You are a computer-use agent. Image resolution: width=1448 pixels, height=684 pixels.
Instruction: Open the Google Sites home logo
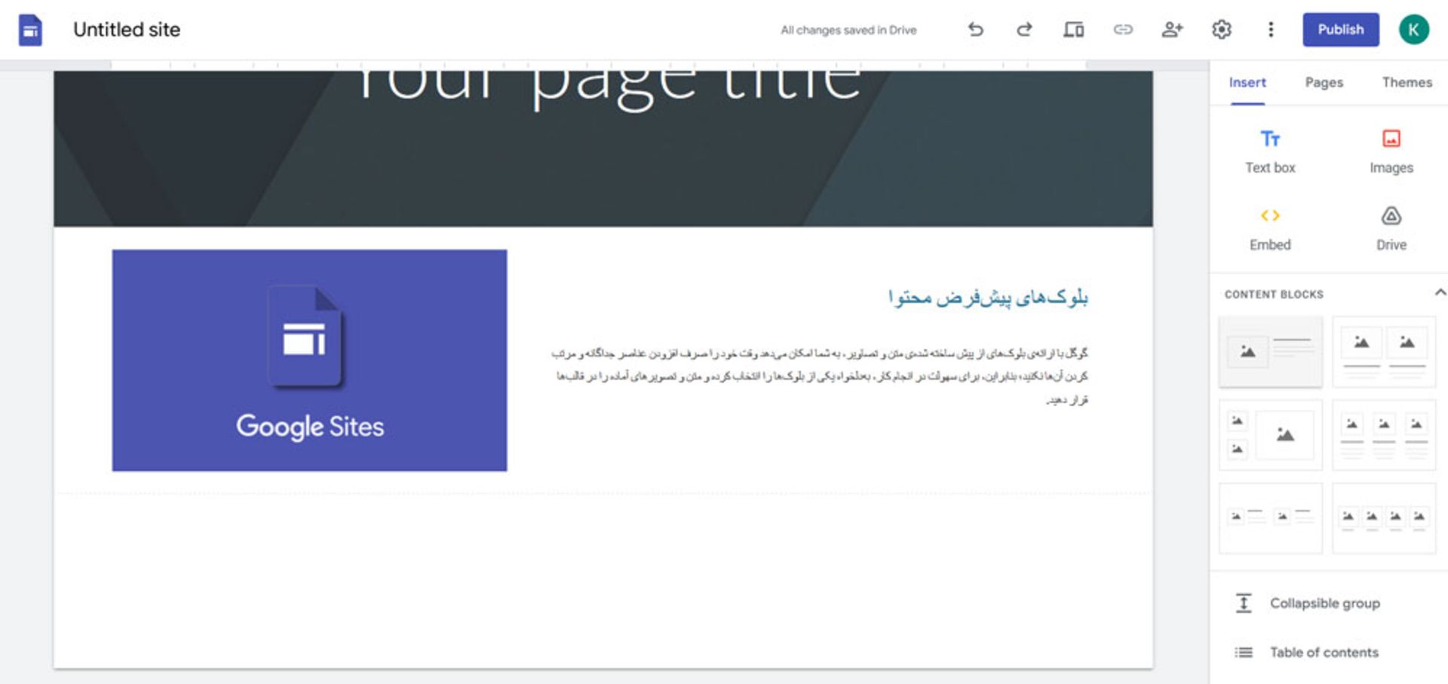point(30,30)
